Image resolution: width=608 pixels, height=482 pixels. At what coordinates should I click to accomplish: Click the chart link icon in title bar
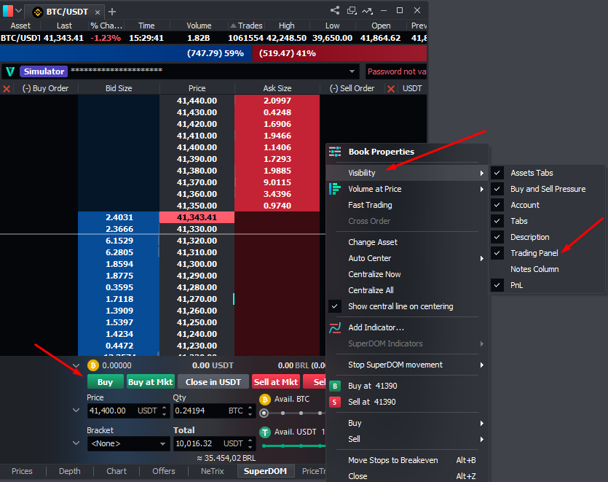coord(368,10)
